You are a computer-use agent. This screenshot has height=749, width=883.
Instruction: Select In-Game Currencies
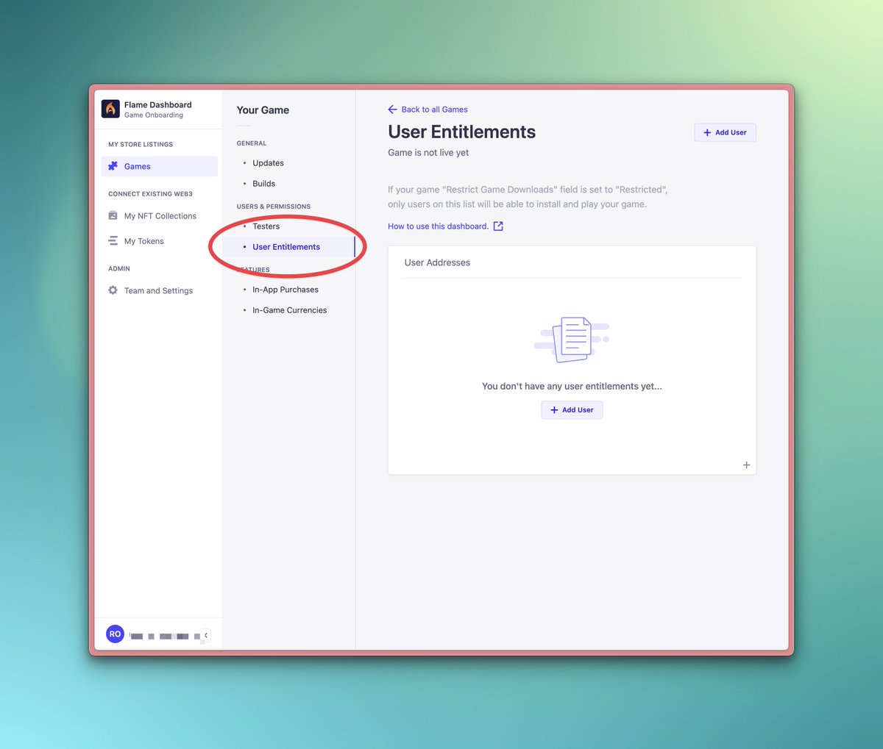289,309
